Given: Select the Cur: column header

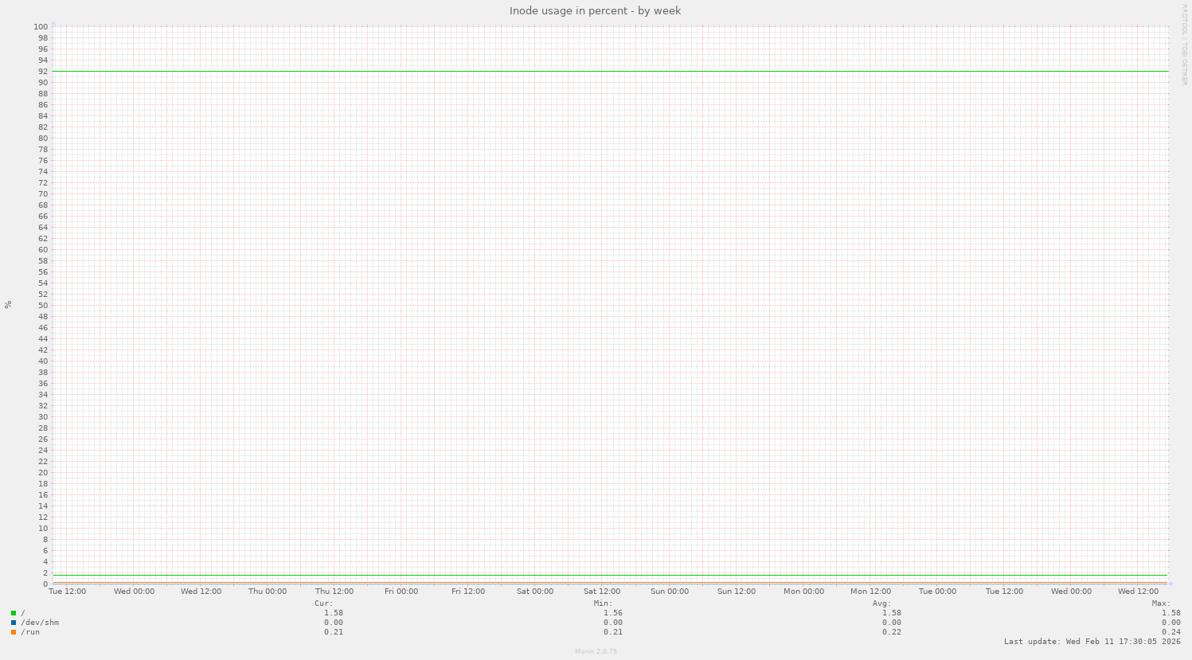Looking at the screenshot, I should [x=324, y=603].
